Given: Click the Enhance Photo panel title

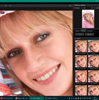Looking at the screenshot, I should (80, 5).
